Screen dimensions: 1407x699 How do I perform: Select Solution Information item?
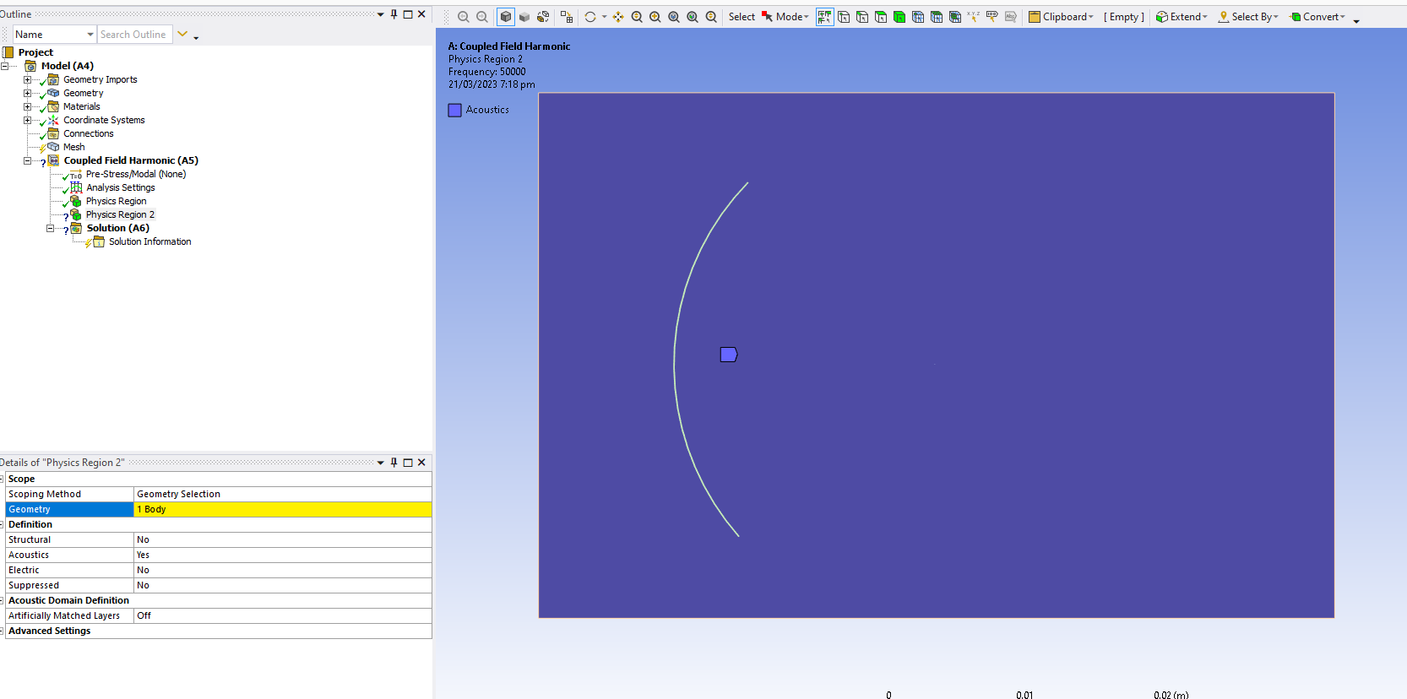[150, 241]
